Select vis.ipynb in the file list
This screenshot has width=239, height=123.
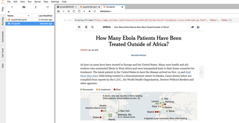coord(30,23)
